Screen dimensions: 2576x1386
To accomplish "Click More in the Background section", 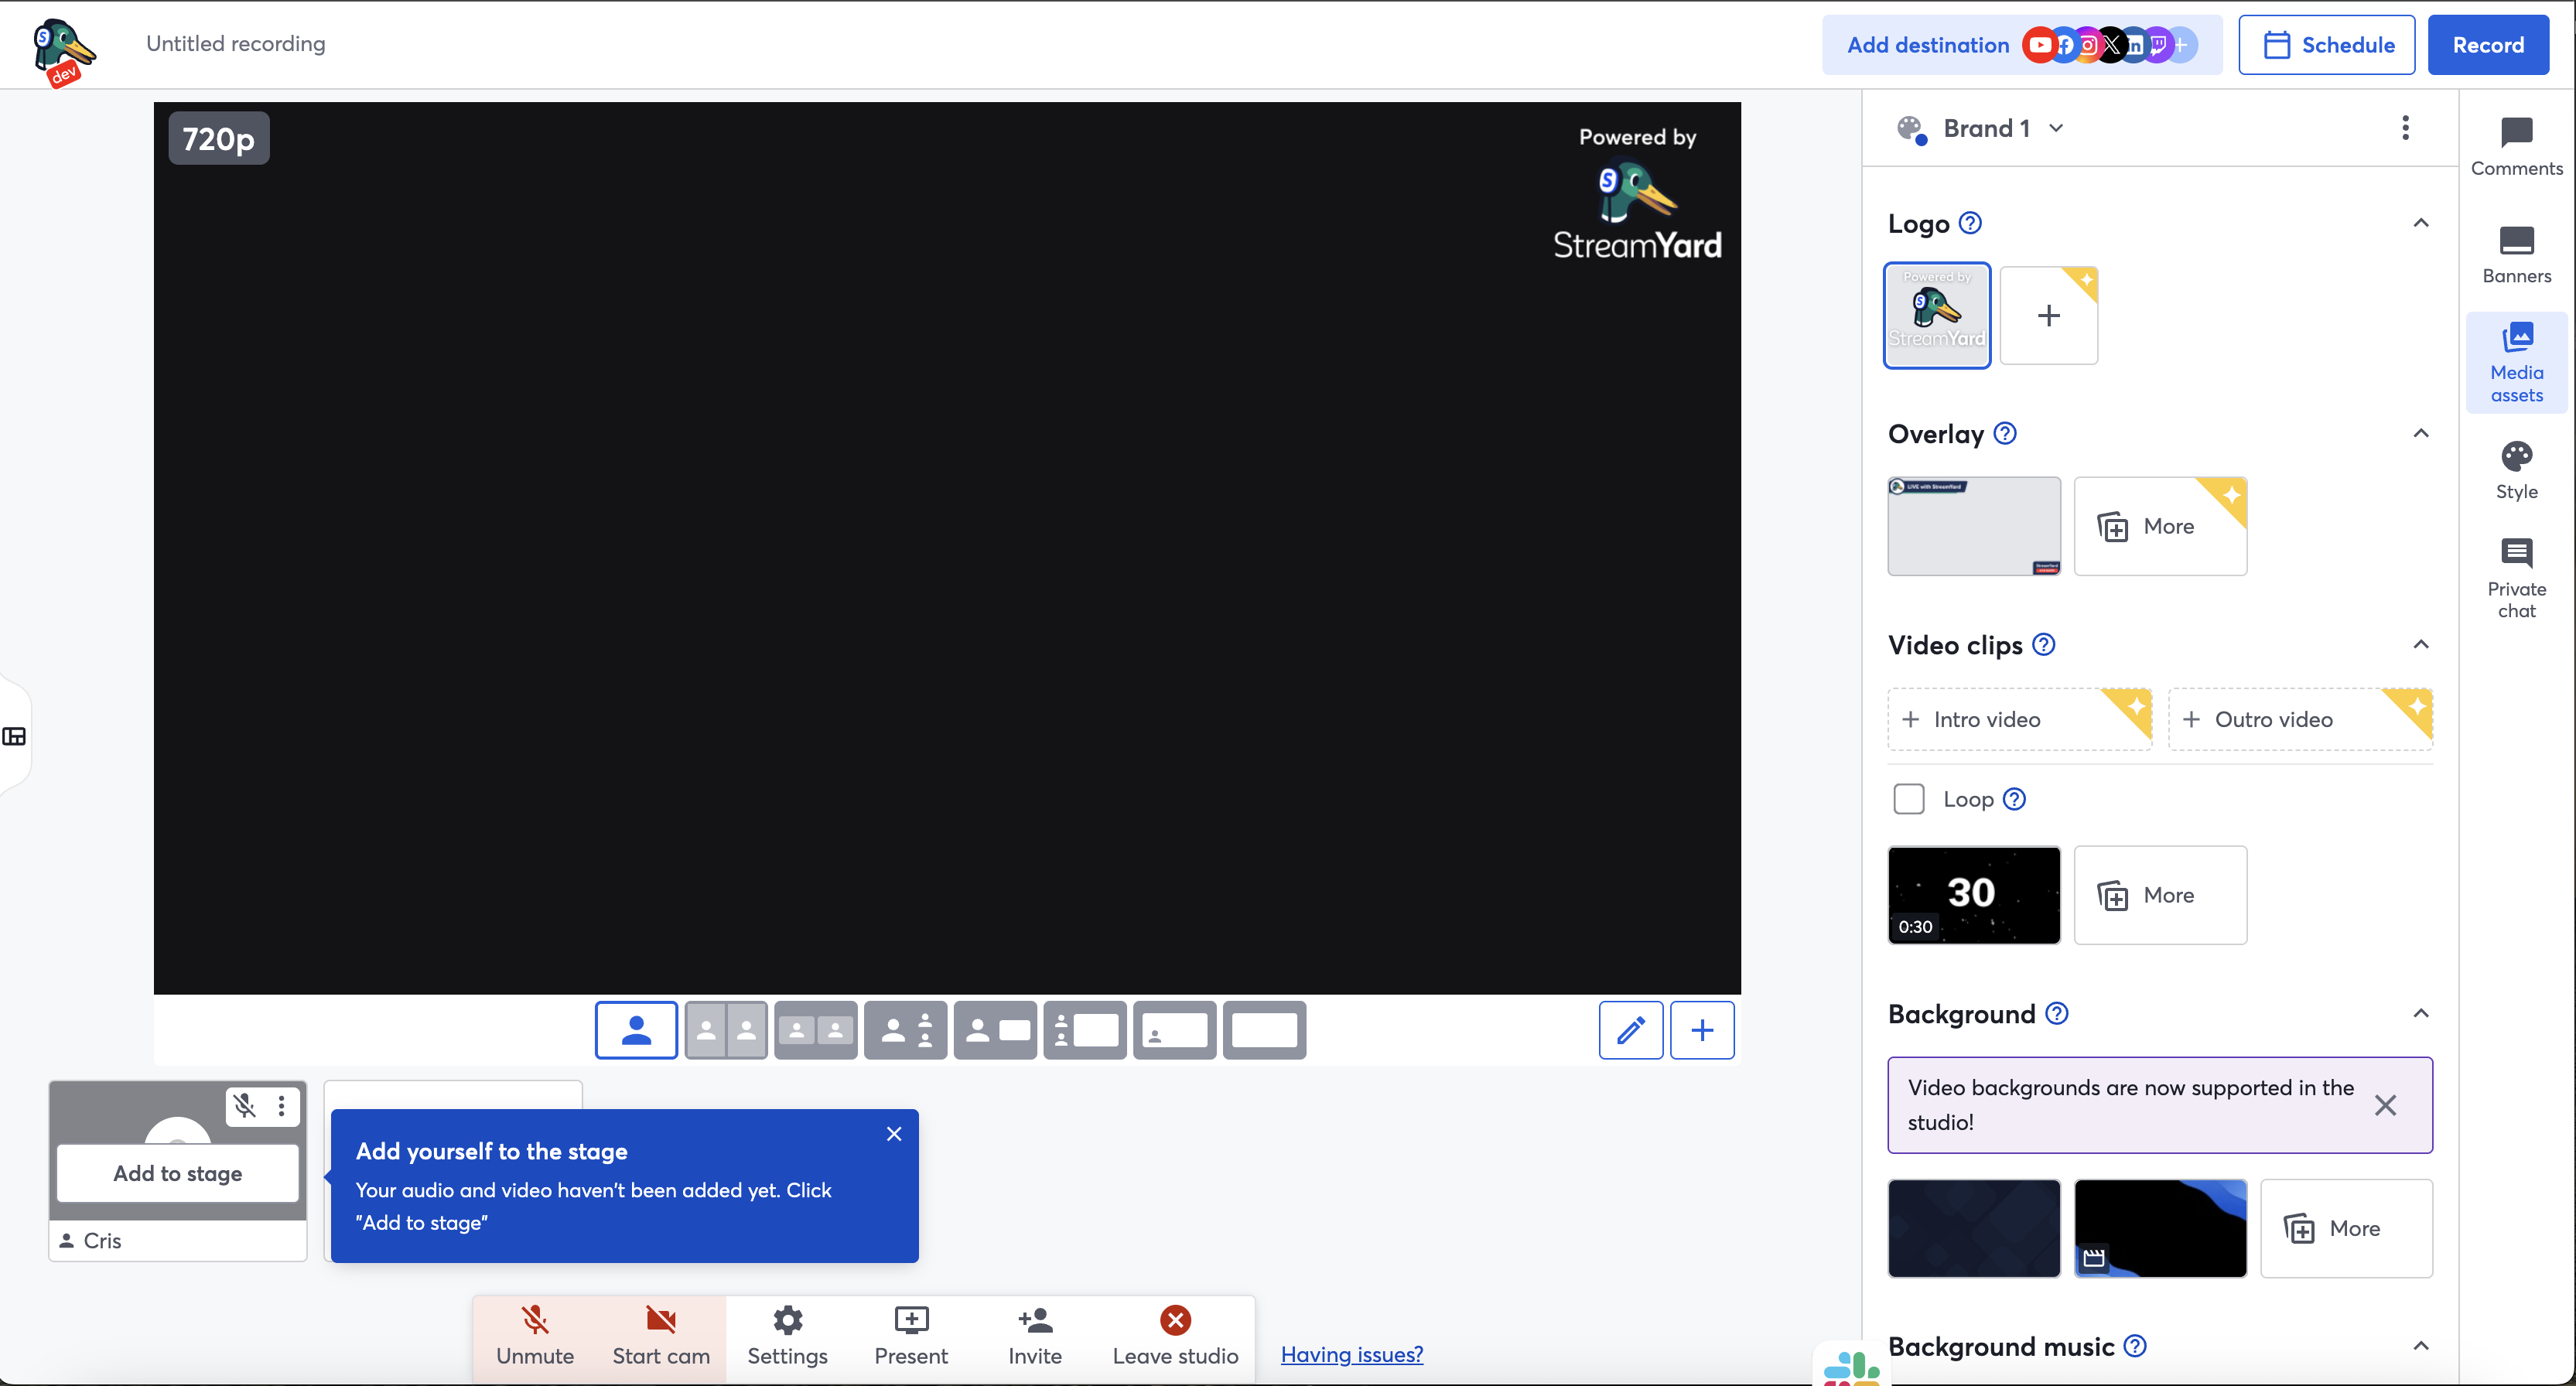I will pos(2346,1228).
